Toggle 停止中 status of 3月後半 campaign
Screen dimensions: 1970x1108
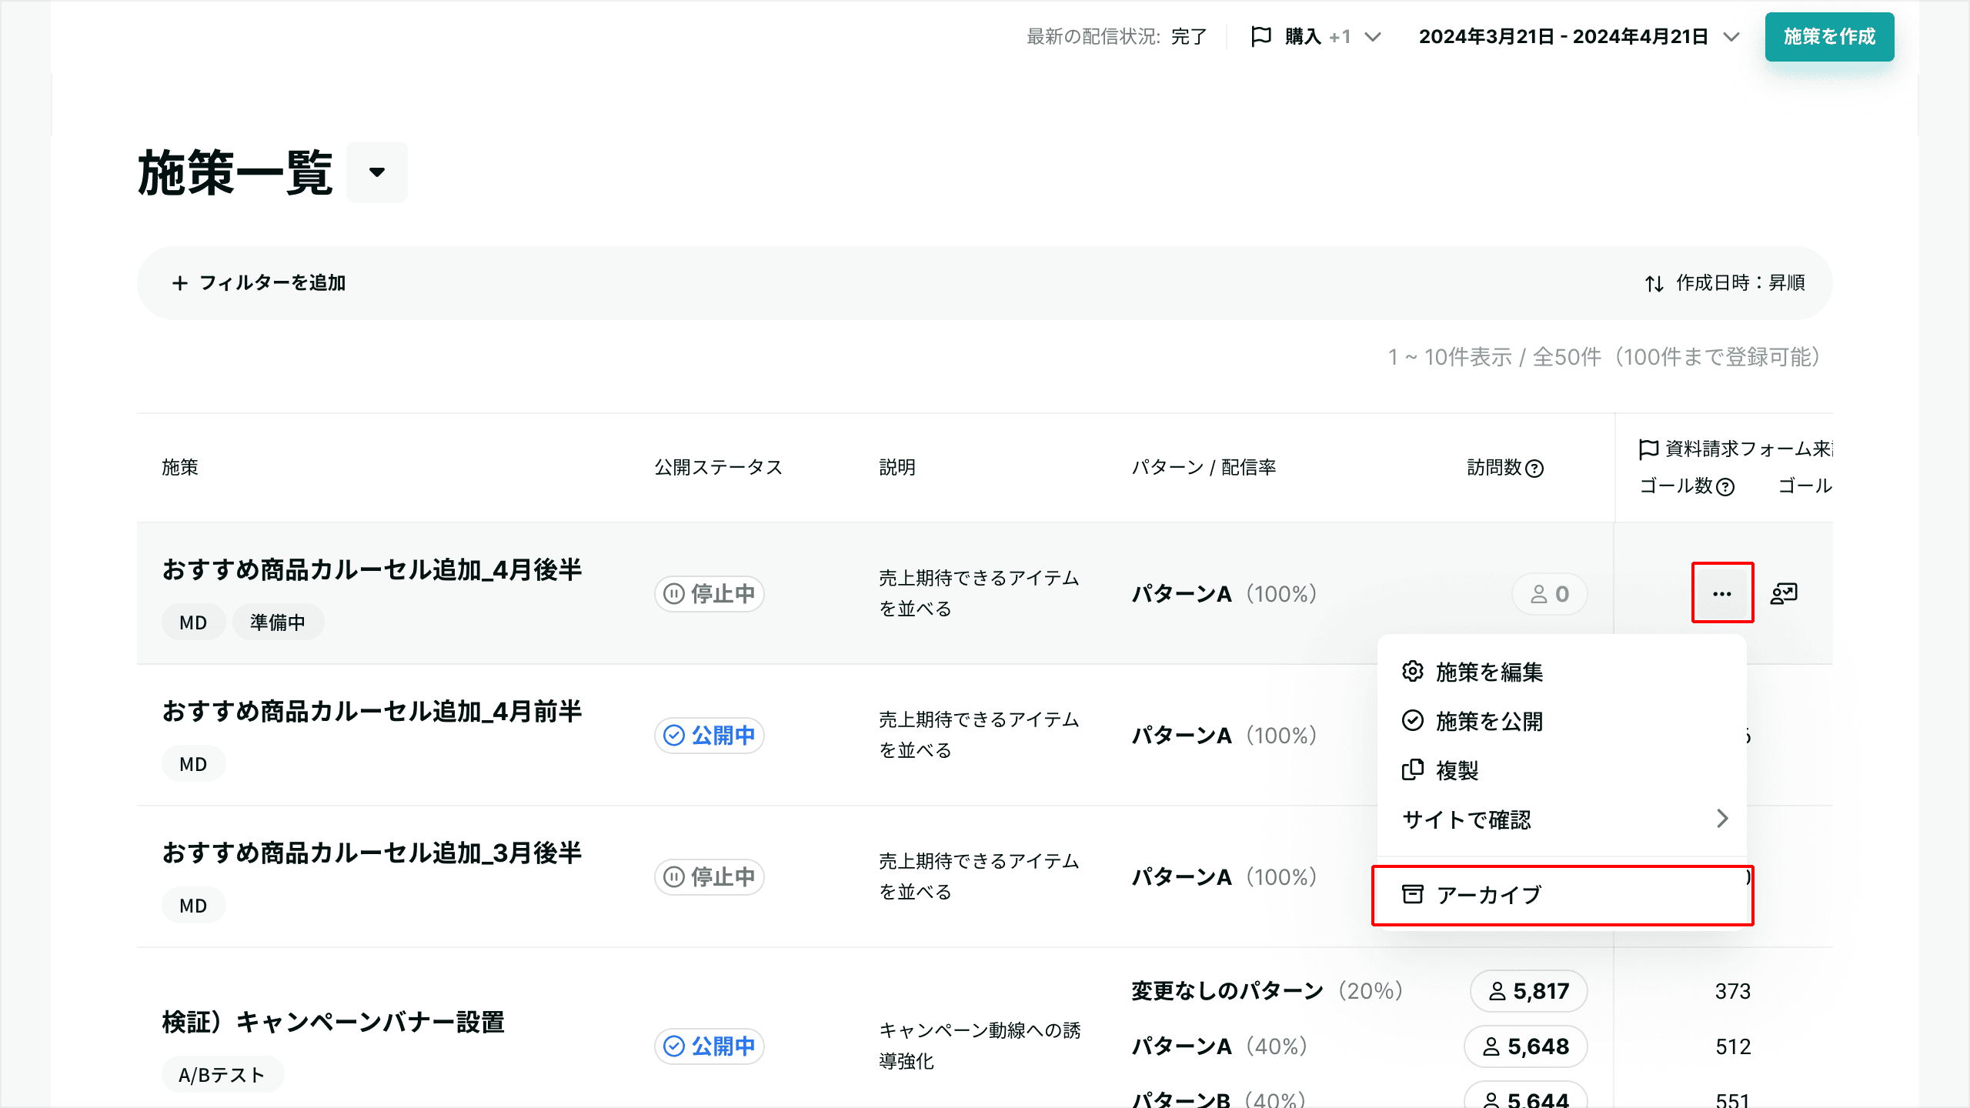tap(710, 876)
